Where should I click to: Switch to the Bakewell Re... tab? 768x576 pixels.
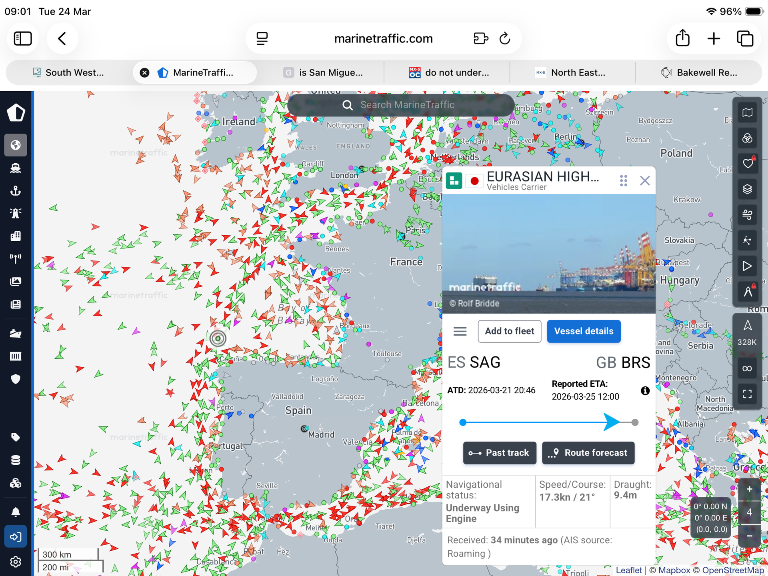(698, 72)
